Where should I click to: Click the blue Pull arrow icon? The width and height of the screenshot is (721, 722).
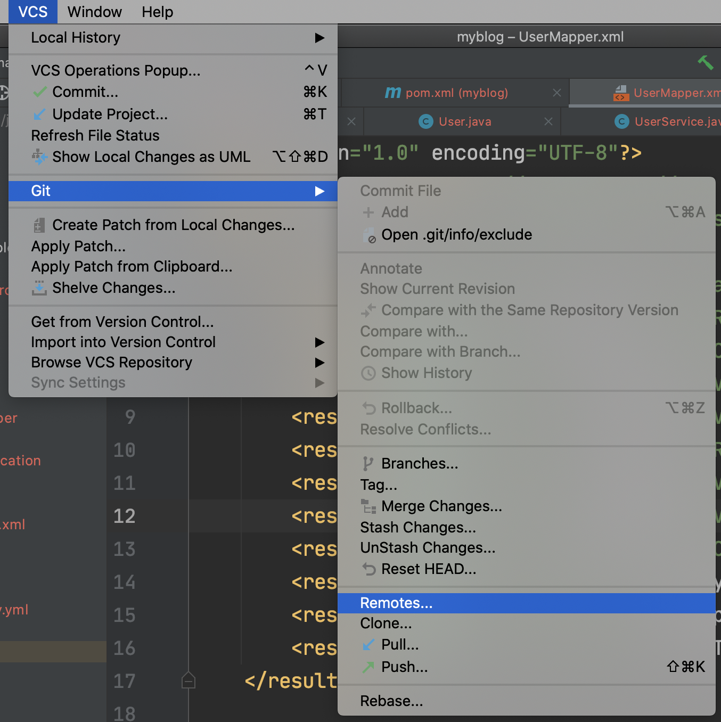coord(368,645)
